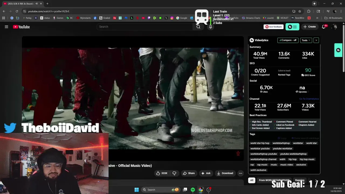
Task: Click the Windows Start button
Action: [137, 190]
